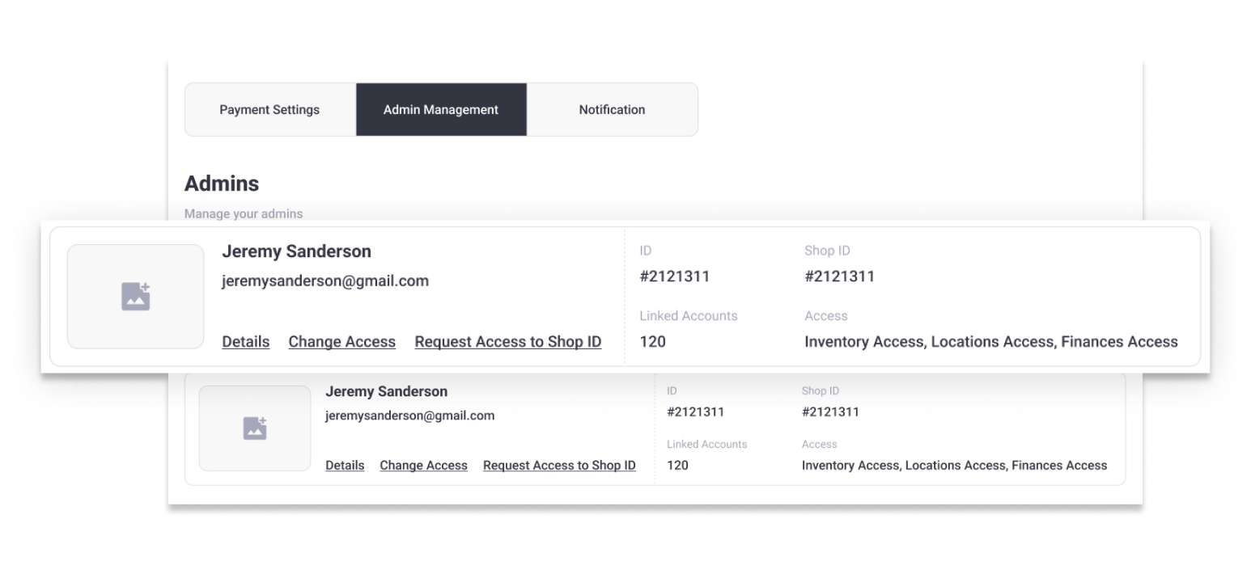Click the email address in the smaller bottom card
Image resolution: width=1251 pixels, height=574 pixels.
(409, 416)
